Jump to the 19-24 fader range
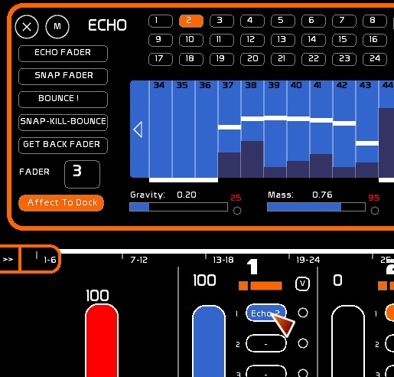 [x=308, y=260]
